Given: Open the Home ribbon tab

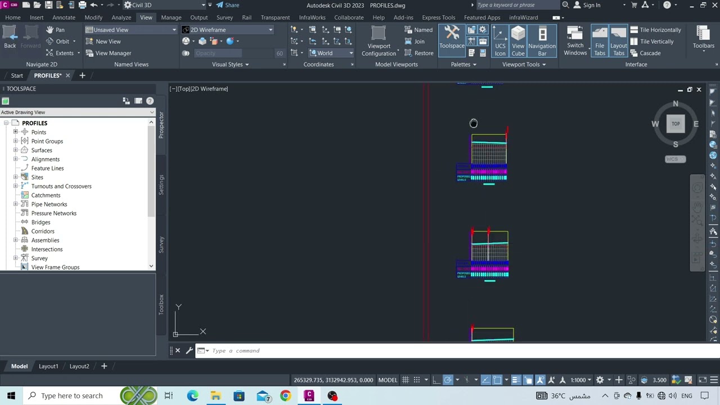Looking at the screenshot, I should (12, 17).
